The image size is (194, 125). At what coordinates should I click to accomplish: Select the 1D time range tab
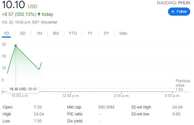click(6, 33)
